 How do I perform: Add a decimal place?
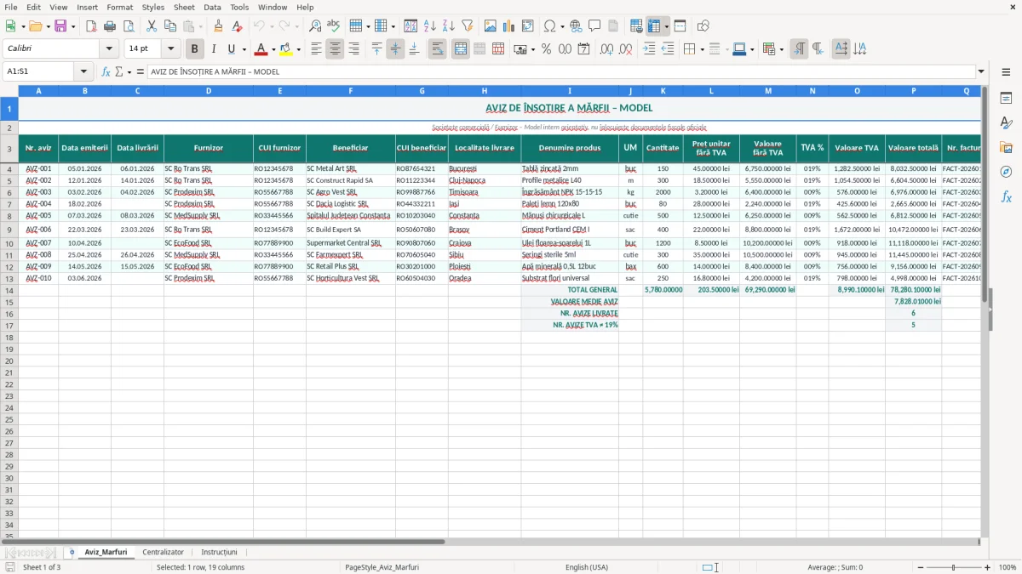[606, 49]
